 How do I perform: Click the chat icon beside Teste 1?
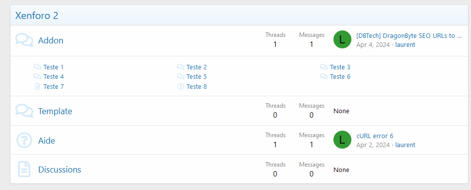(37, 67)
